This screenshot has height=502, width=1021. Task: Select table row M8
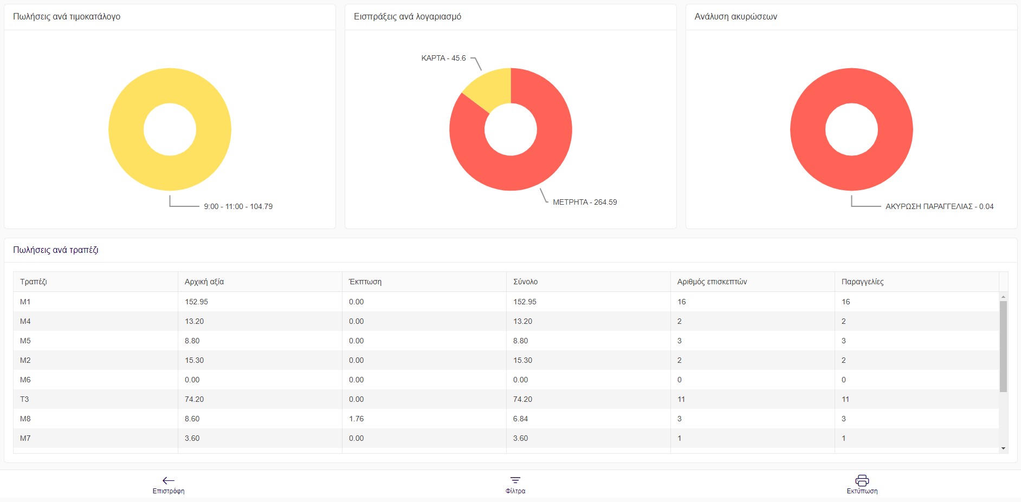pyautogui.click(x=506, y=419)
